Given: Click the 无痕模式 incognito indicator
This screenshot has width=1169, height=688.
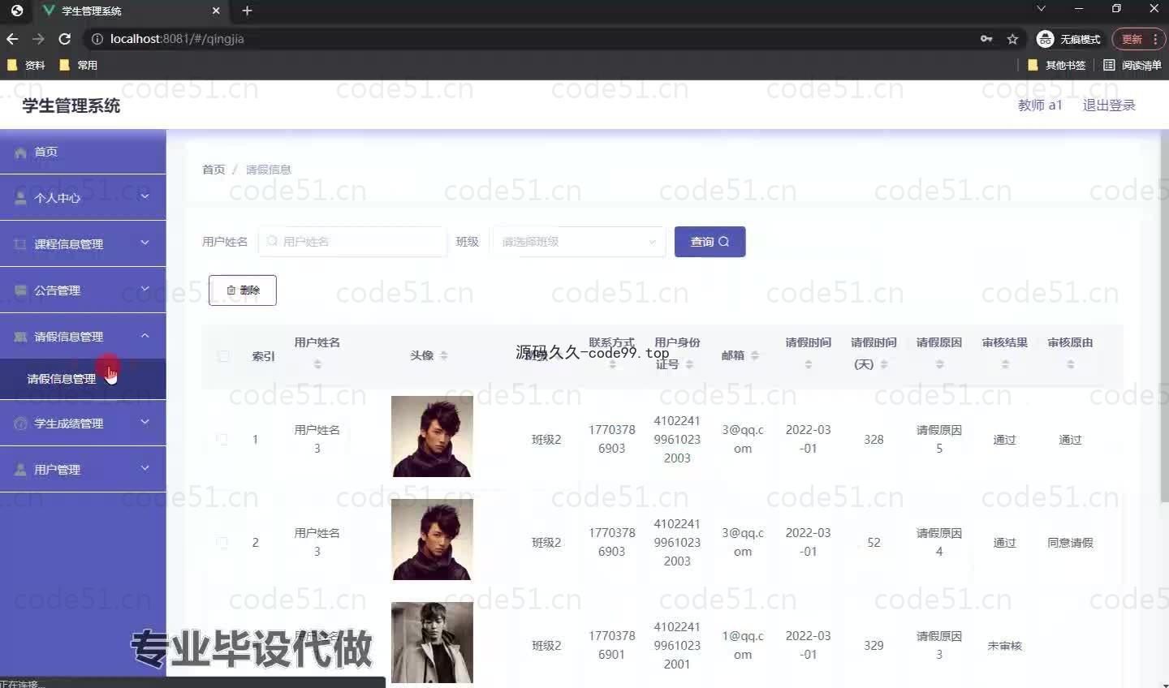Looking at the screenshot, I should [x=1069, y=39].
